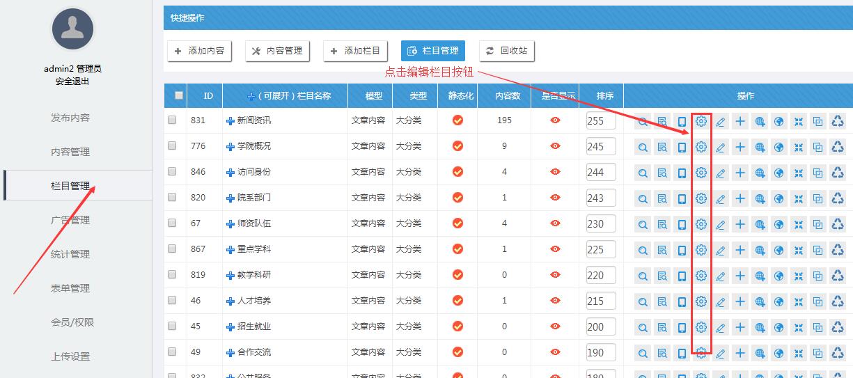The width and height of the screenshot is (853, 378).
Task: Click the sort order field showing 255
Action: tap(600, 120)
